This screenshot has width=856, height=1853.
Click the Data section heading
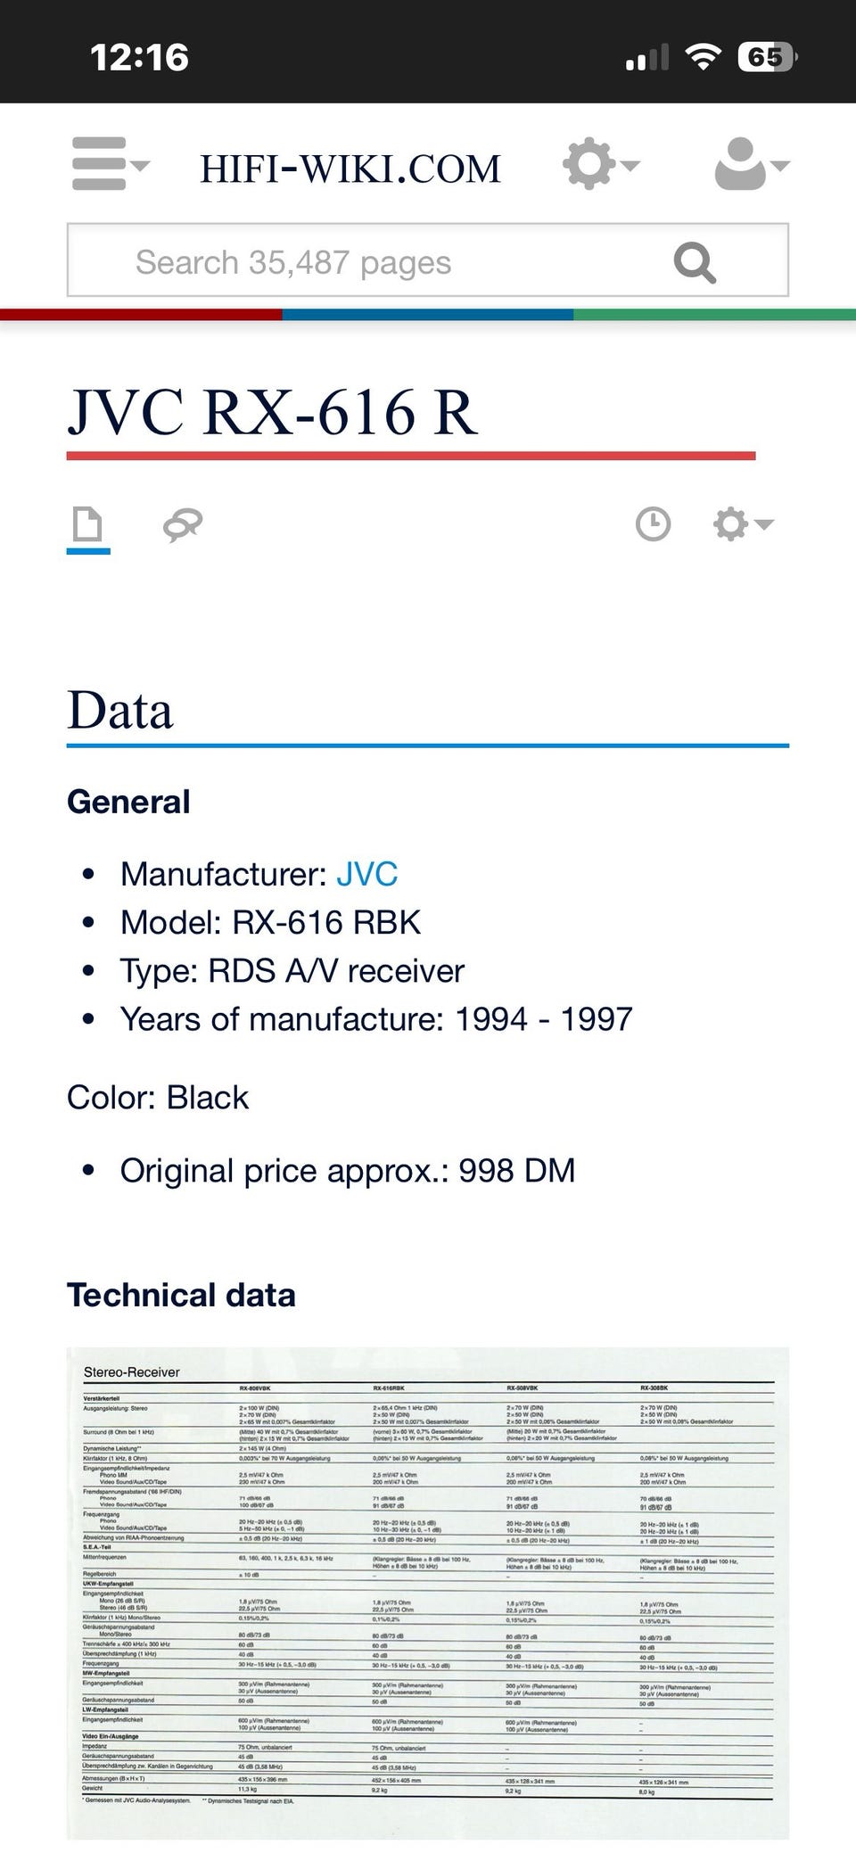click(120, 712)
